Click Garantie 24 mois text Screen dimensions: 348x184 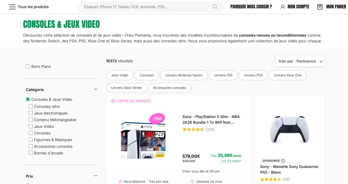click(209, 181)
